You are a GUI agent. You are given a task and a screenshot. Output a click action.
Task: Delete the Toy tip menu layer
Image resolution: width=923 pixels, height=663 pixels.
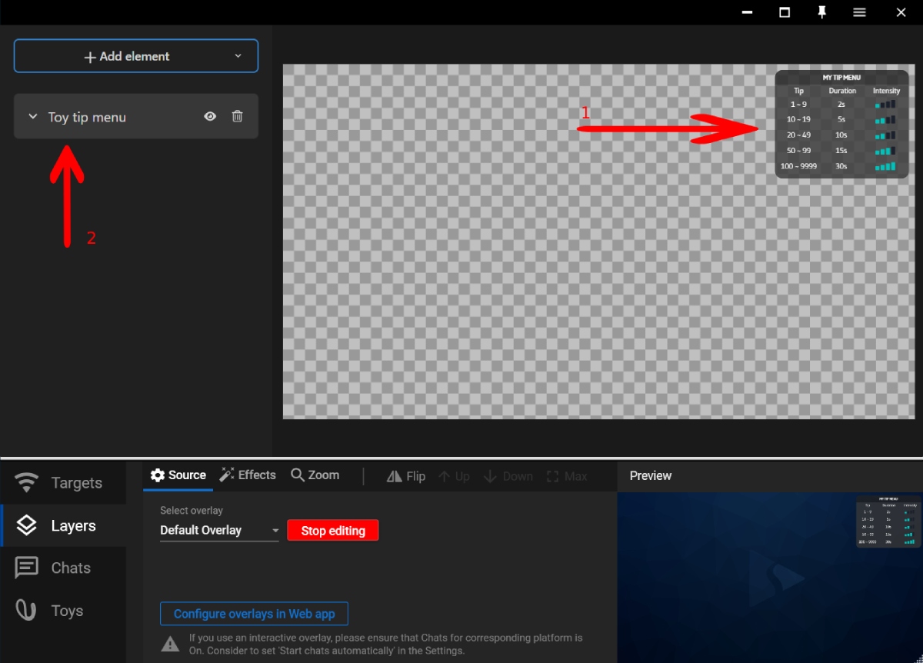point(237,116)
